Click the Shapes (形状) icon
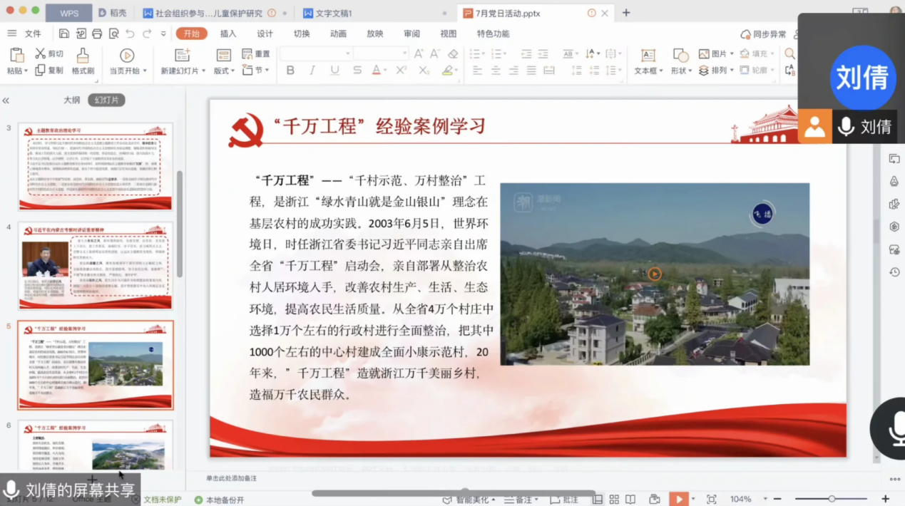The width and height of the screenshot is (905, 506). point(680,56)
